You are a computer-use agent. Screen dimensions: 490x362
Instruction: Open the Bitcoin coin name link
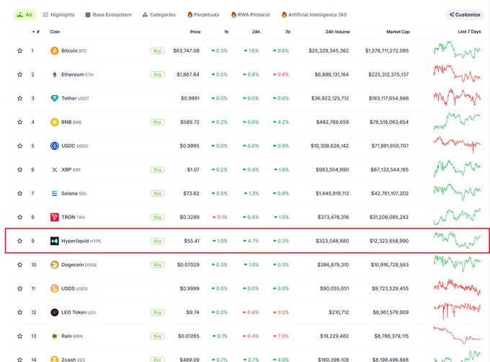coord(74,50)
